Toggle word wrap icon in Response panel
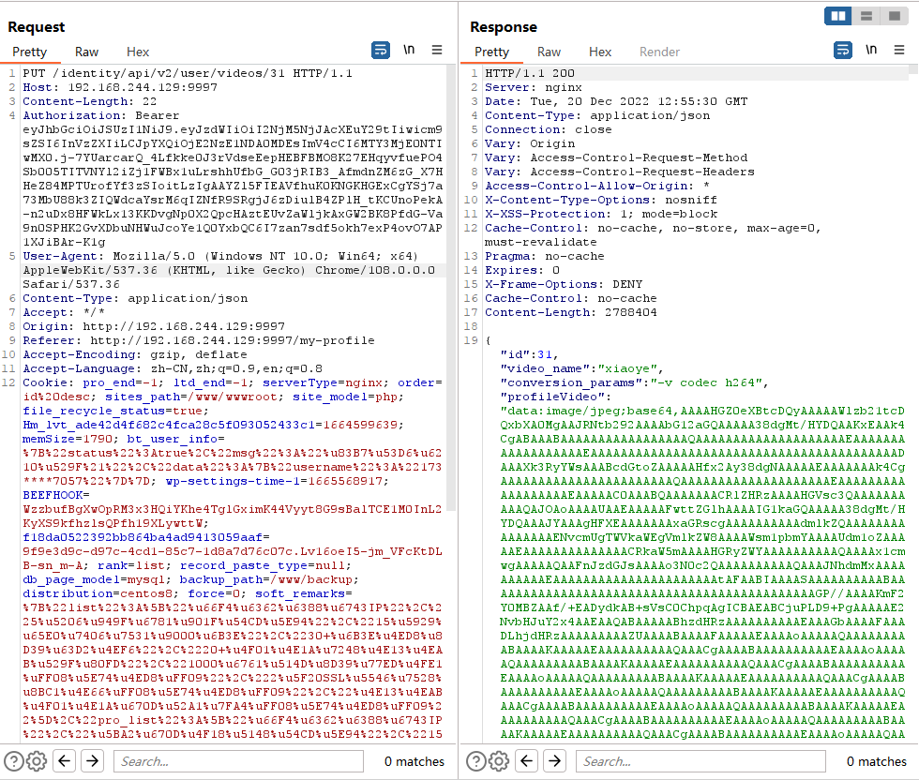The width and height of the screenshot is (919, 780). [x=843, y=51]
